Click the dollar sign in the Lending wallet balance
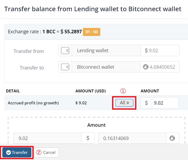This screenshot has width=188, height=160. [146, 51]
